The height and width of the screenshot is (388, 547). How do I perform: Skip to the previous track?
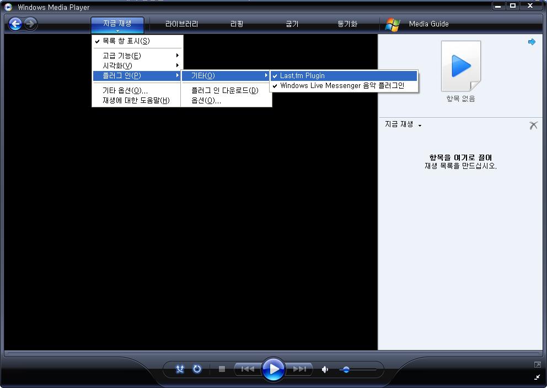point(248,369)
